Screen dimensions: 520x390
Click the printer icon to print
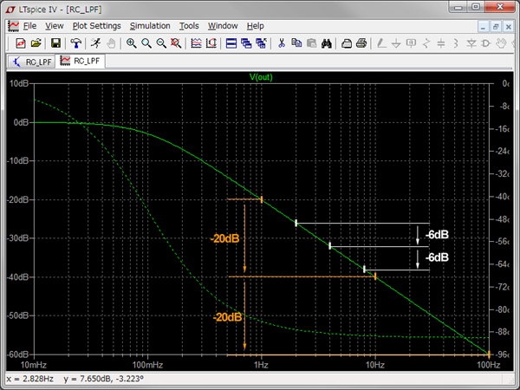pyautogui.click(x=361, y=43)
